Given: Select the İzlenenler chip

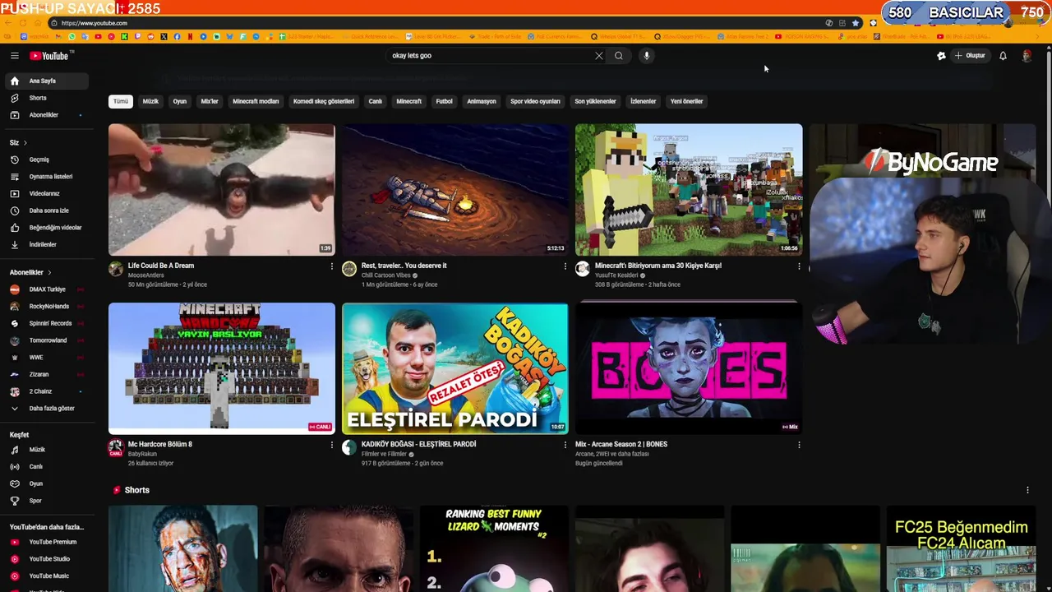Looking at the screenshot, I should [x=643, y=101].
